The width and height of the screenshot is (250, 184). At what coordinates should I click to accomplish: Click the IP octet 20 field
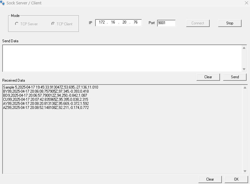[124, 22]
